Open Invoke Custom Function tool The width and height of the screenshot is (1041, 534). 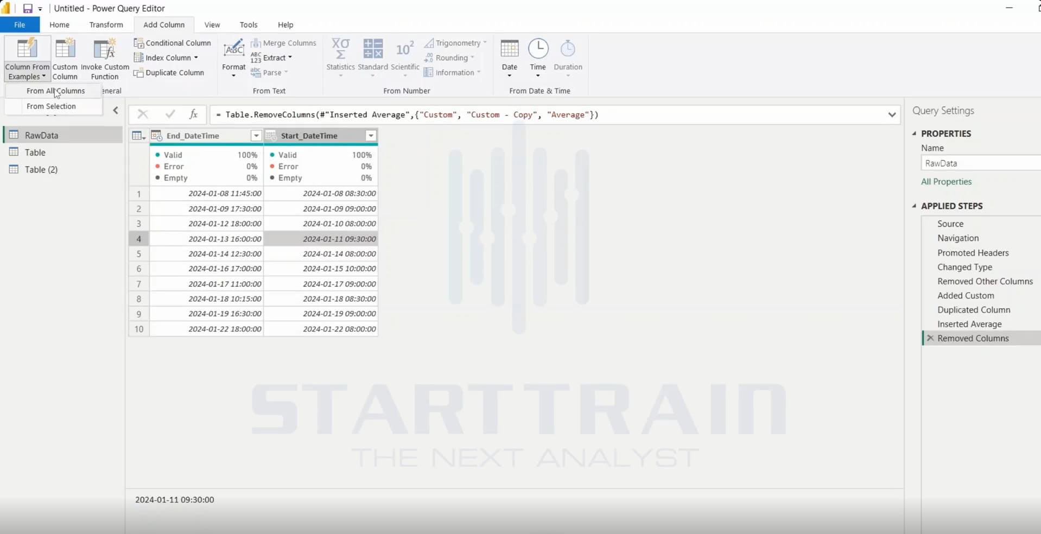105,59
